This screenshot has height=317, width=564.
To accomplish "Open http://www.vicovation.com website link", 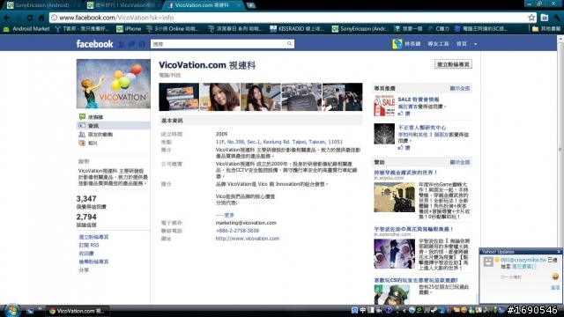I will [248, 239].
